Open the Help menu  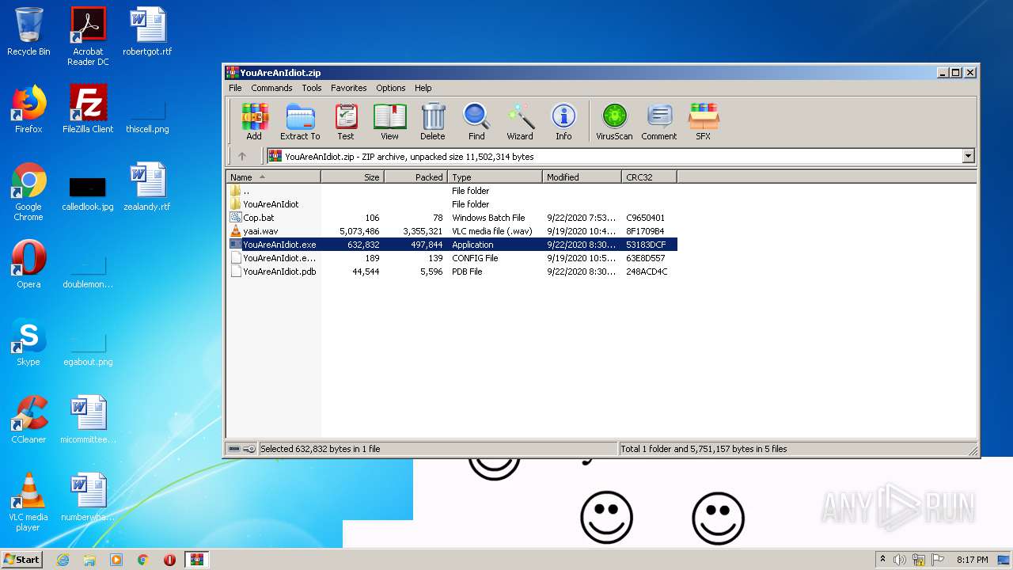tap(423, 88)
